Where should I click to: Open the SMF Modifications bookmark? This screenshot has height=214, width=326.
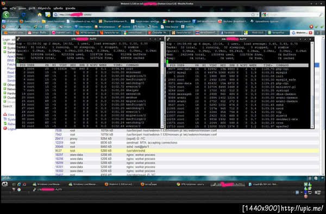tap(204, 21)
